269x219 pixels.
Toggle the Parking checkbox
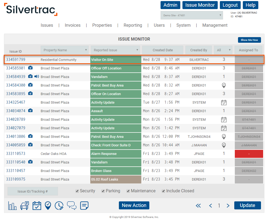pyautogui.click(x=103, y=191)
